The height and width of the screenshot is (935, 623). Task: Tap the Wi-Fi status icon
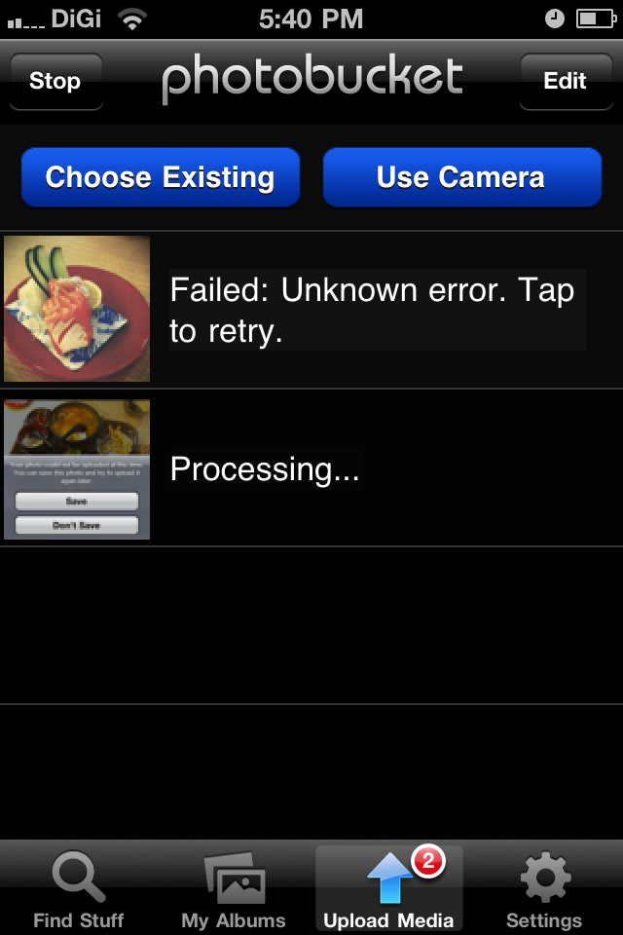132,19
